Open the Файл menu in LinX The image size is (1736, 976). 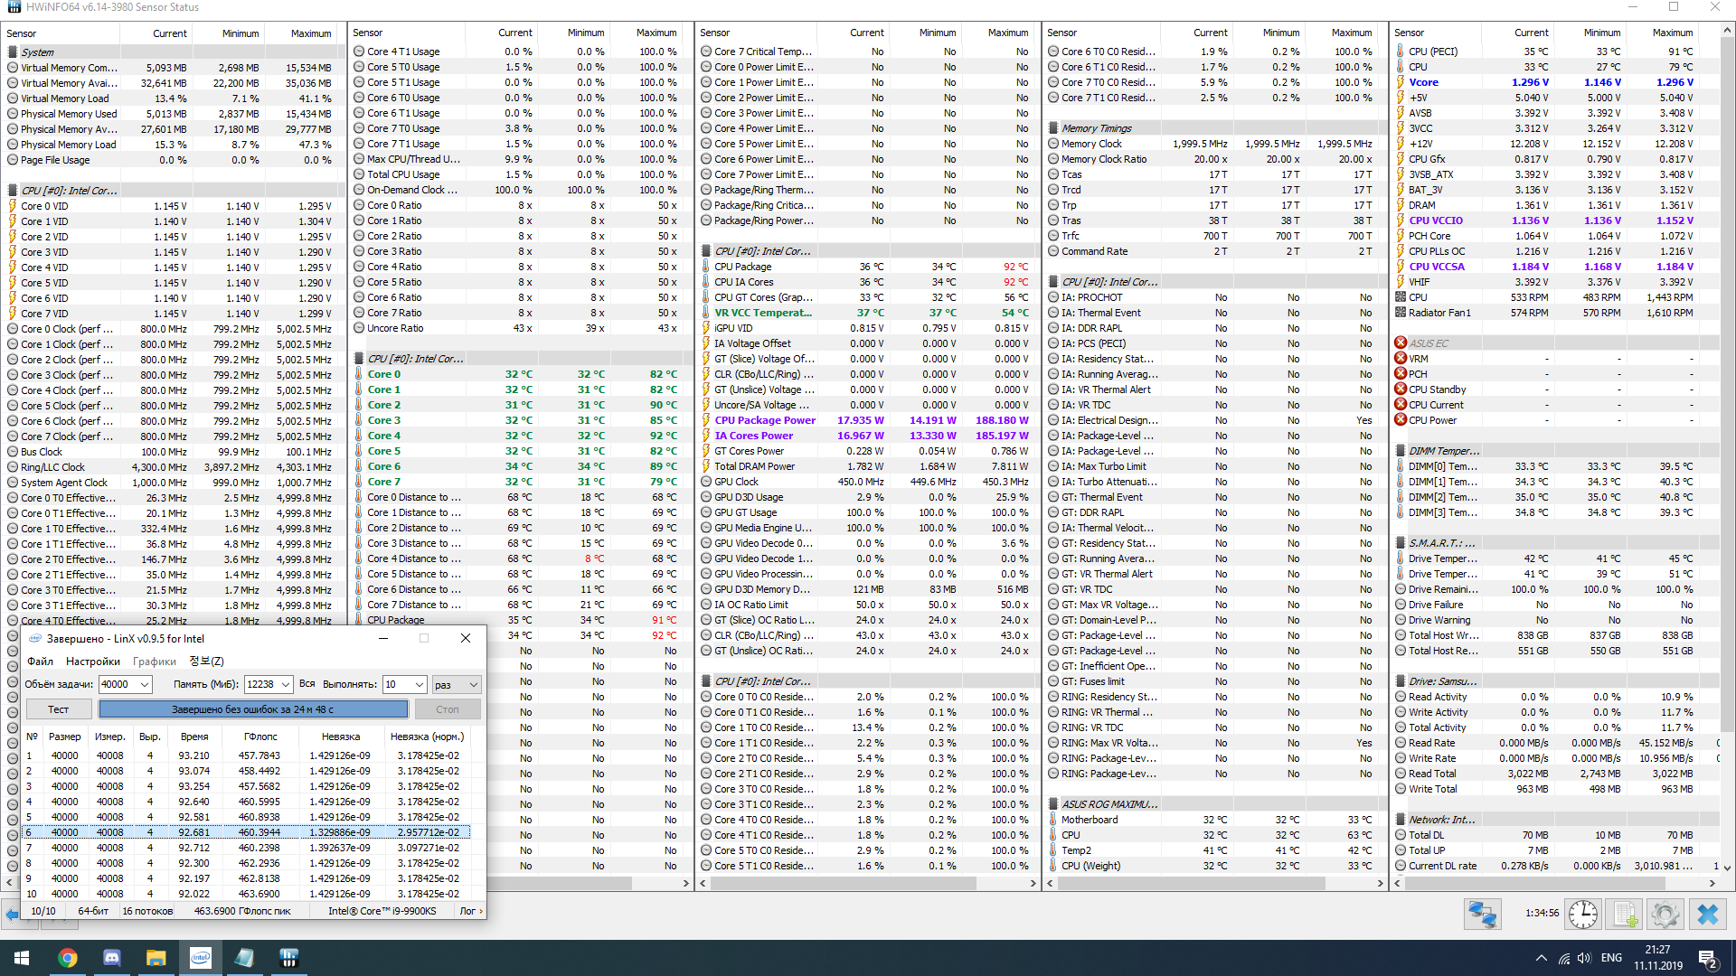[40, 661]
